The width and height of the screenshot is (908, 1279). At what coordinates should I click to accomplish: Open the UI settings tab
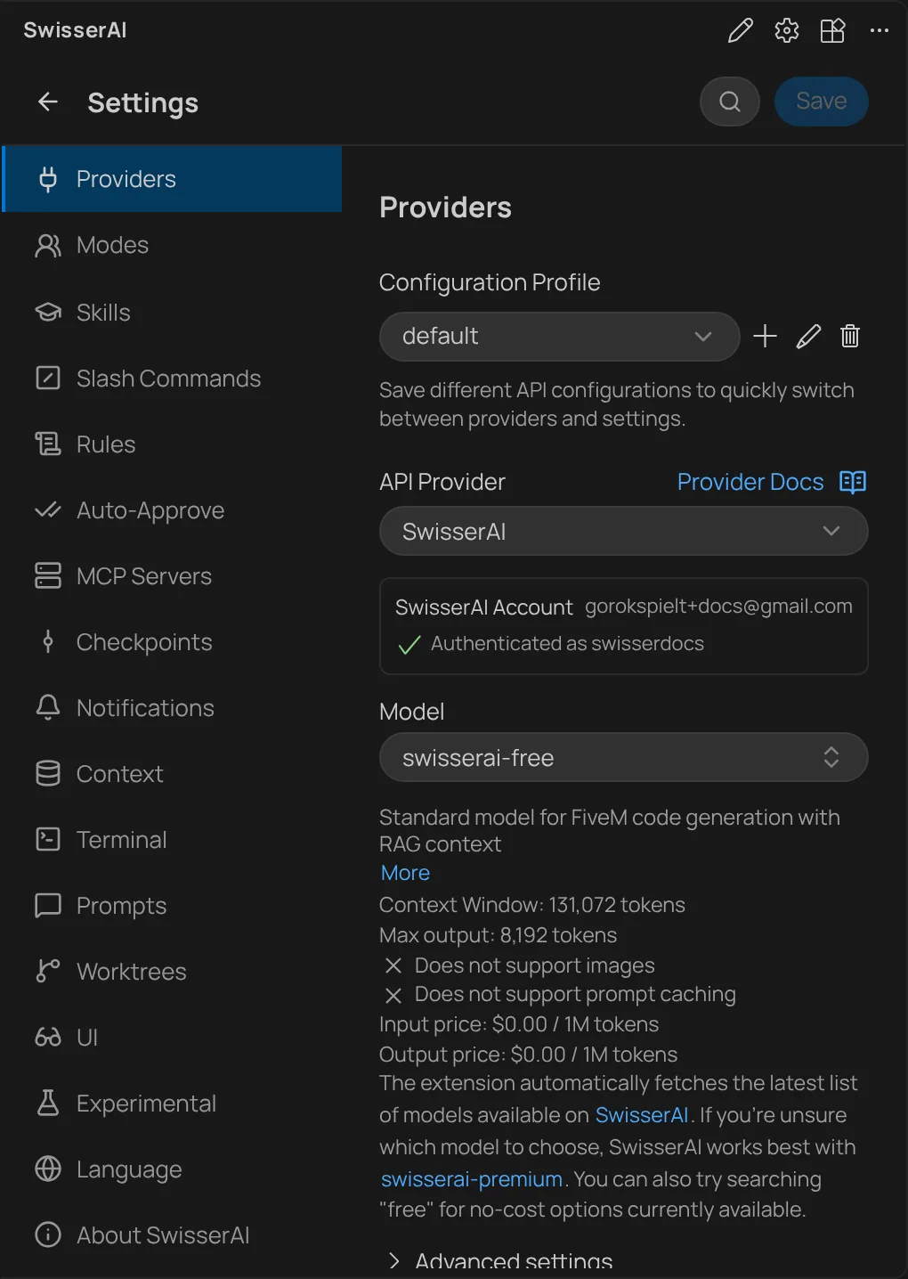point(173,1038)
